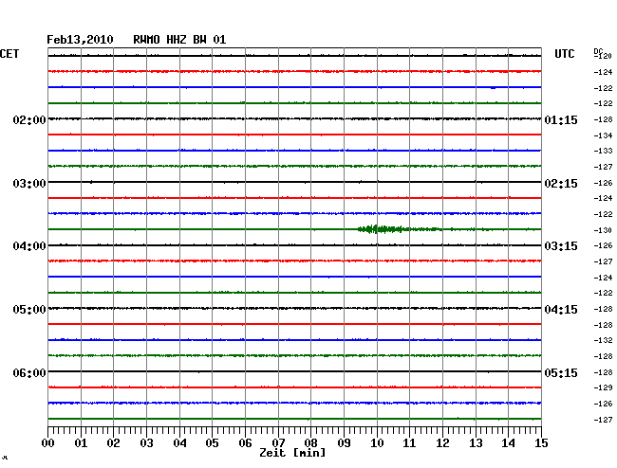617x468 pixels.
Task: Select minute axis tick label 02
Action: (x=113, y=442)
